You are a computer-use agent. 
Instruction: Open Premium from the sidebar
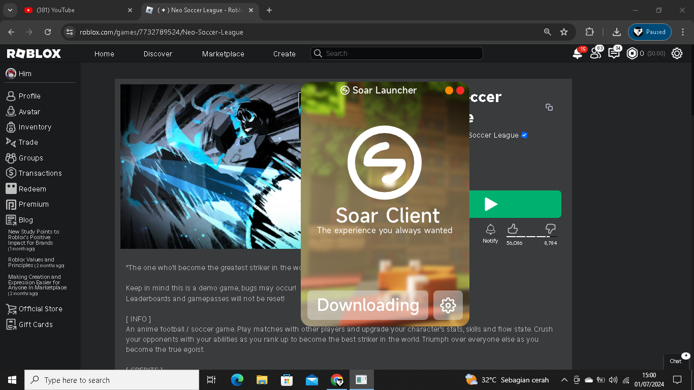point(27,204)
